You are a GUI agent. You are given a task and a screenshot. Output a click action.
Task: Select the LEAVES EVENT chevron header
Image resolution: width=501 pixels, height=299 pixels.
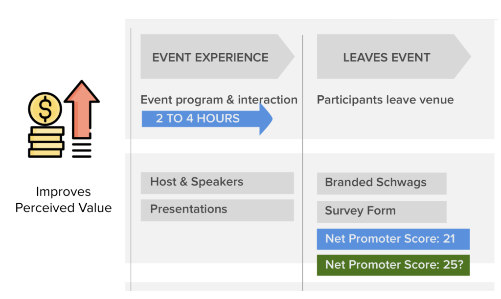[x=394, y=57]
